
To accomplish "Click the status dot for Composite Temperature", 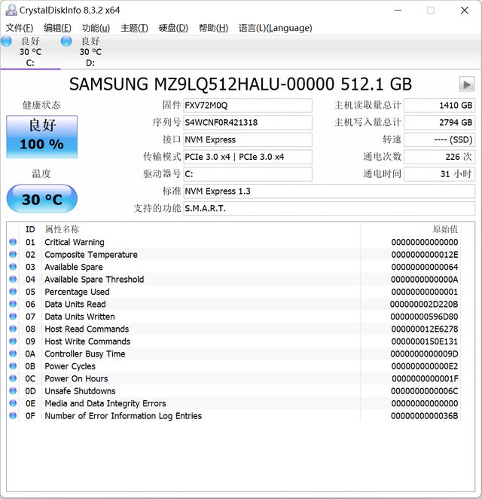I will [x=13, y=254].
